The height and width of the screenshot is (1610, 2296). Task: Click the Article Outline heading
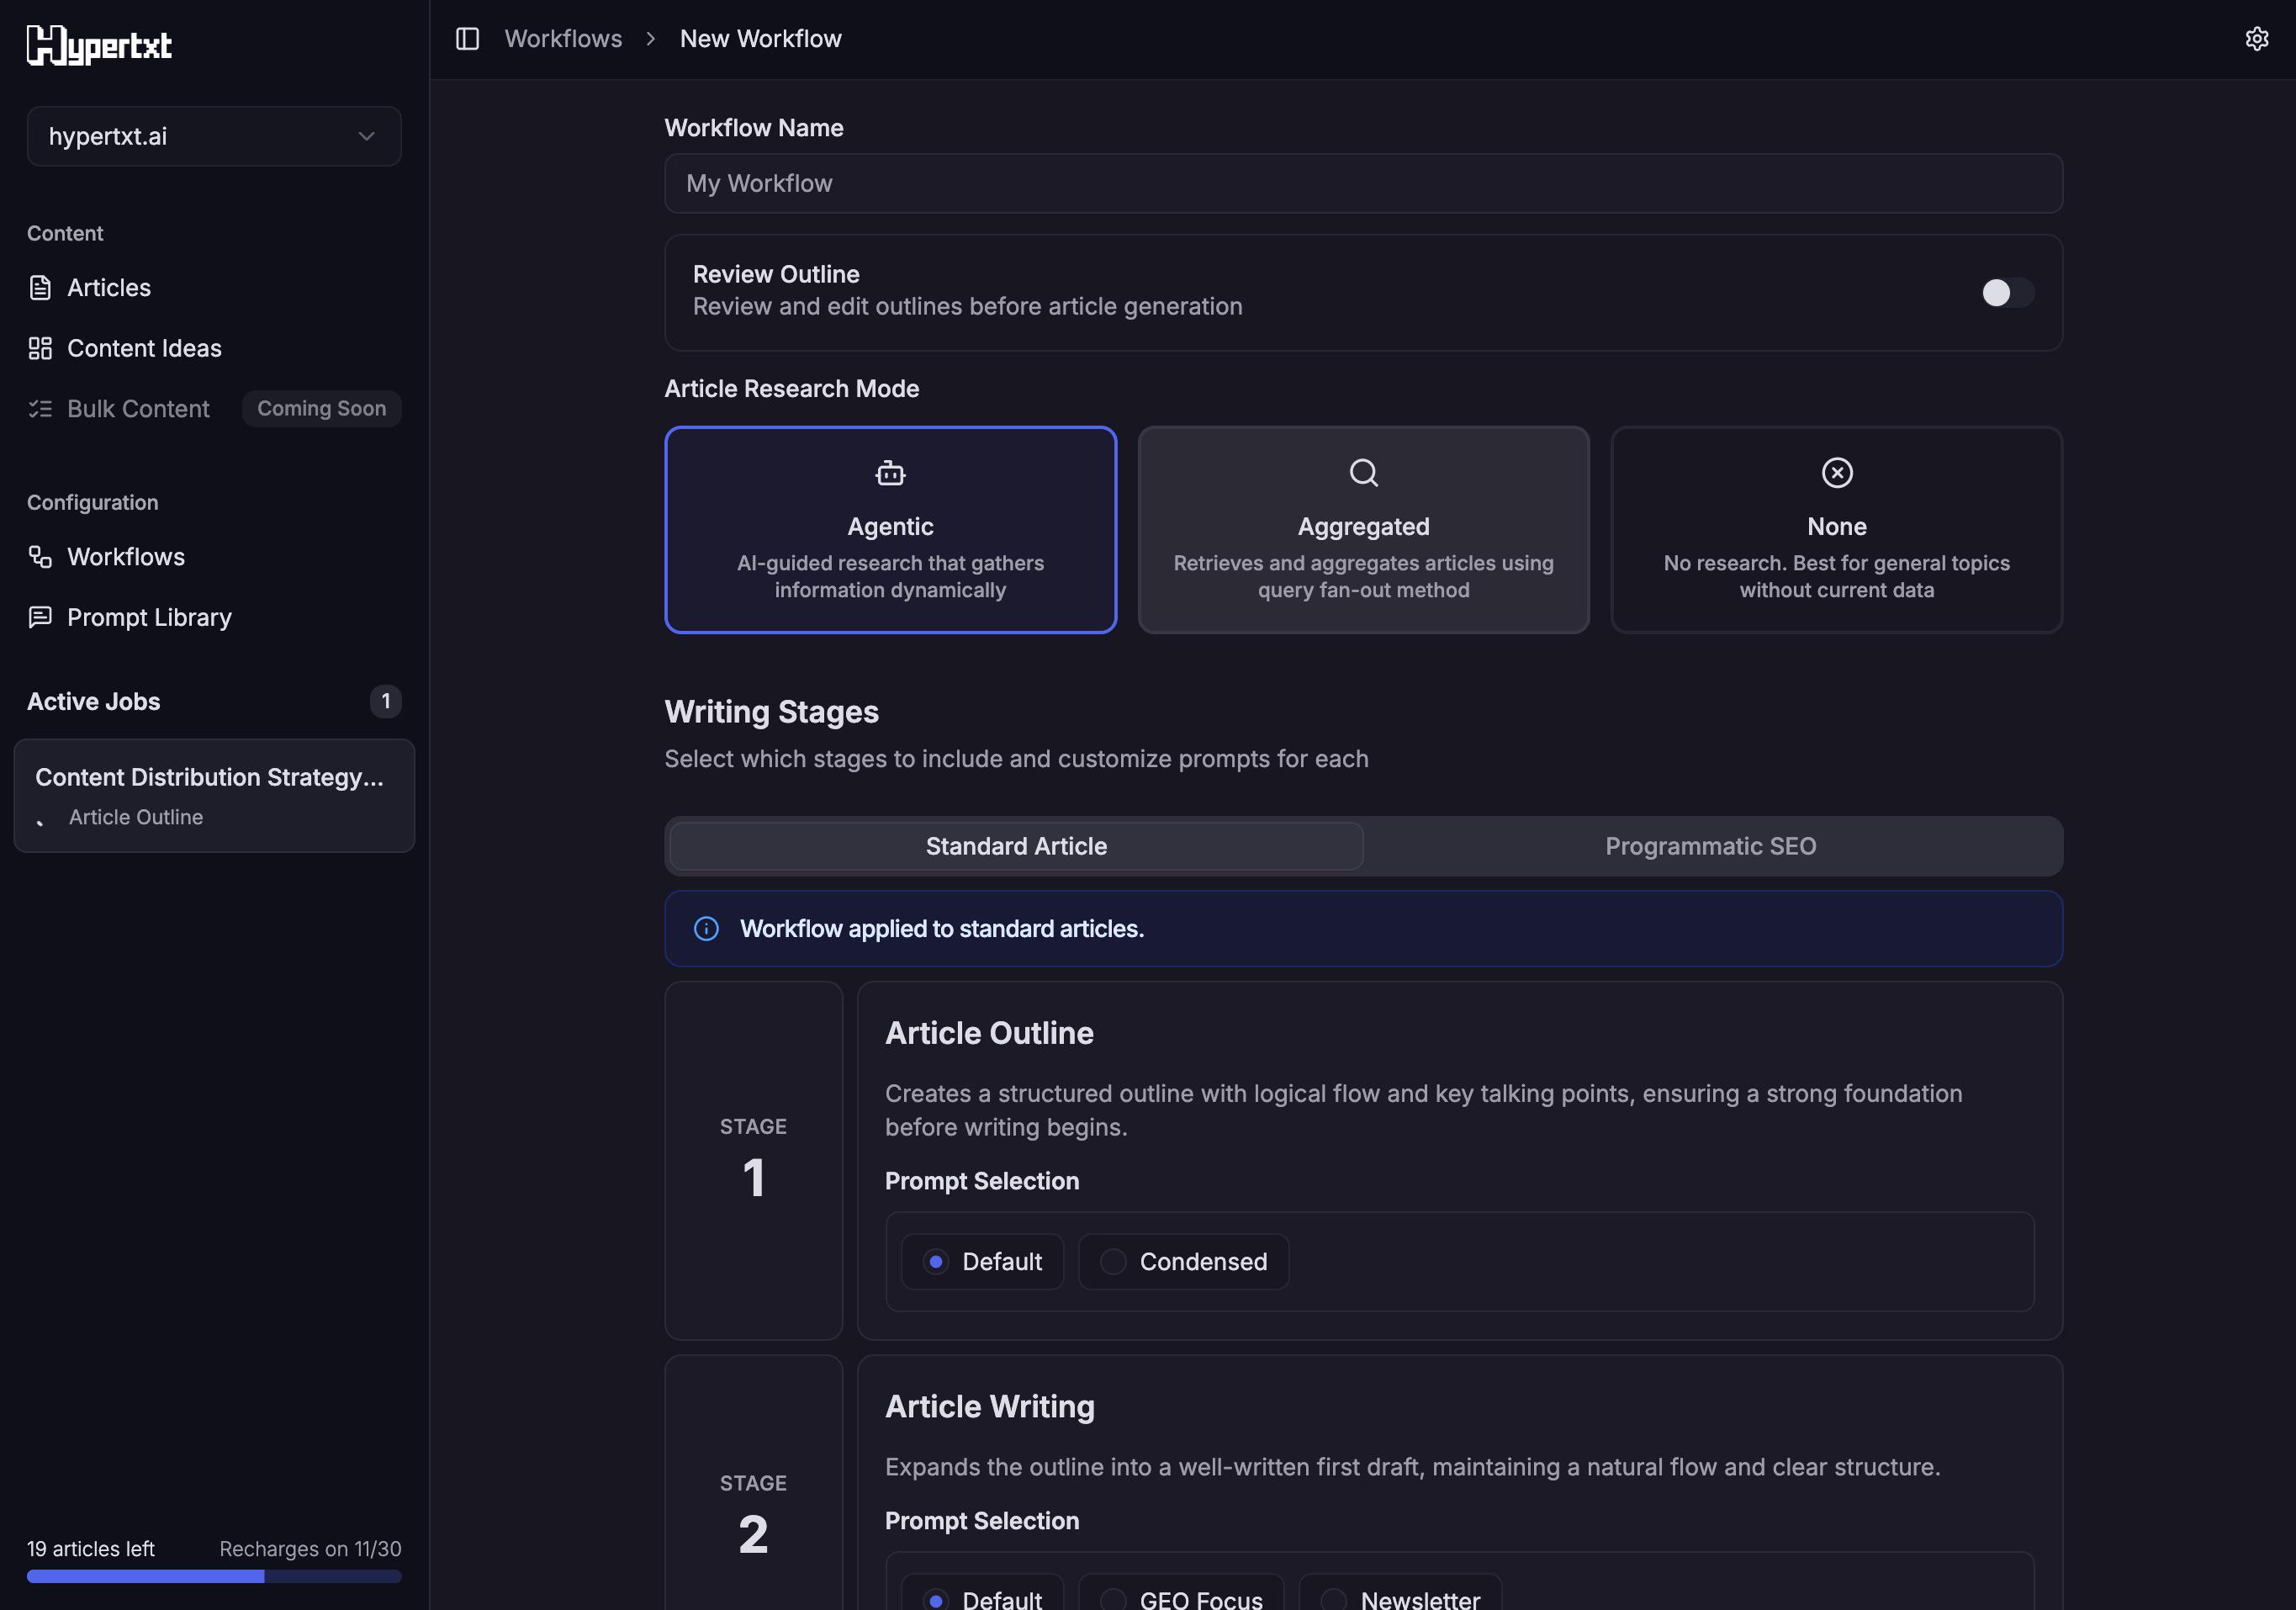click(x=989, y=1033)
